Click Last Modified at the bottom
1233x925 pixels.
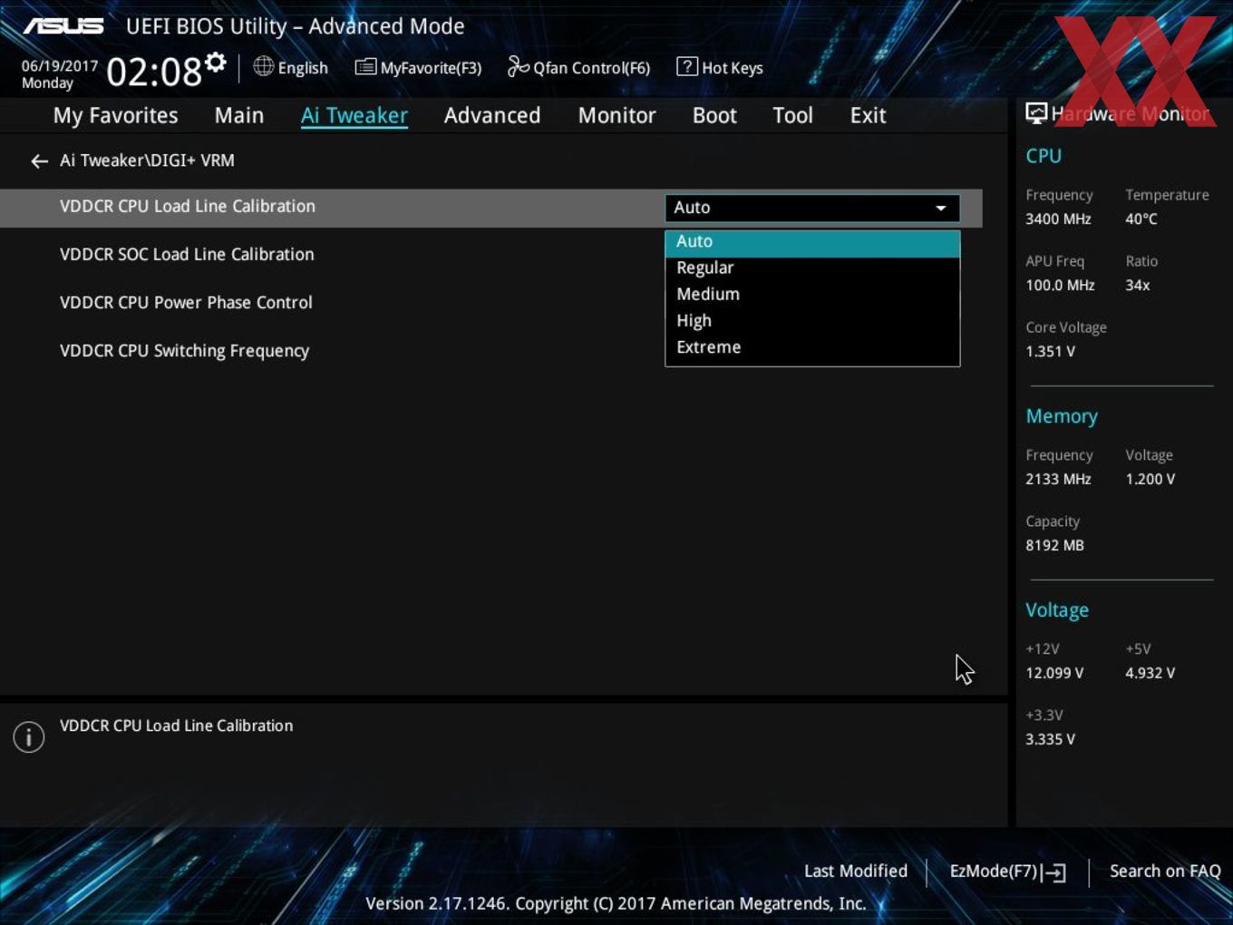[x=856, y=871]
